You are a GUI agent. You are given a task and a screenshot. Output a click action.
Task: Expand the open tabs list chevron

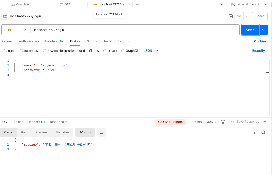tap(222, 4)
